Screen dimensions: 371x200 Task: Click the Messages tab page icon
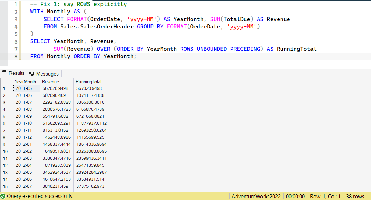click(31, 73)
